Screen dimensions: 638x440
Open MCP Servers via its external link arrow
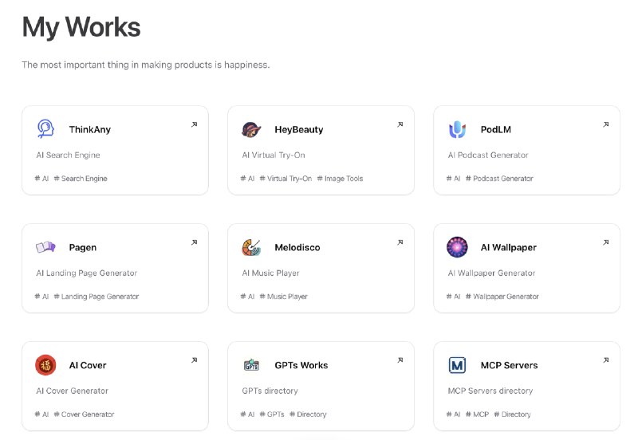pos(605,359)
